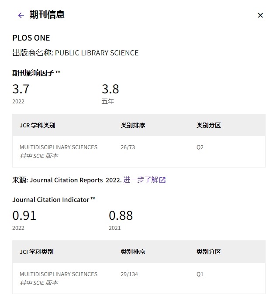Go back using the purple arrow
Screen dimensions: 280x294
tap(21, 15)
